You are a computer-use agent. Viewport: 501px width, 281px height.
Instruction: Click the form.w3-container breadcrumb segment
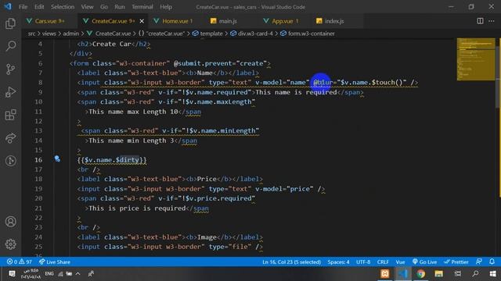pyautogui.click(x=308, y=34)
